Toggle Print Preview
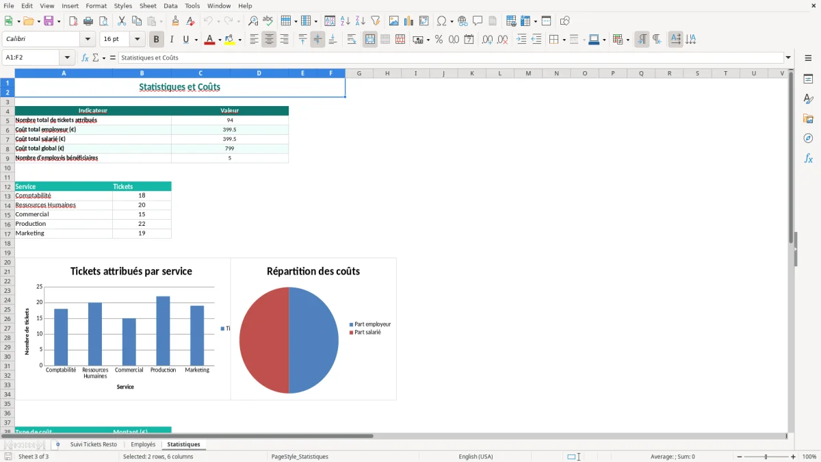 [x=103, y=21]
